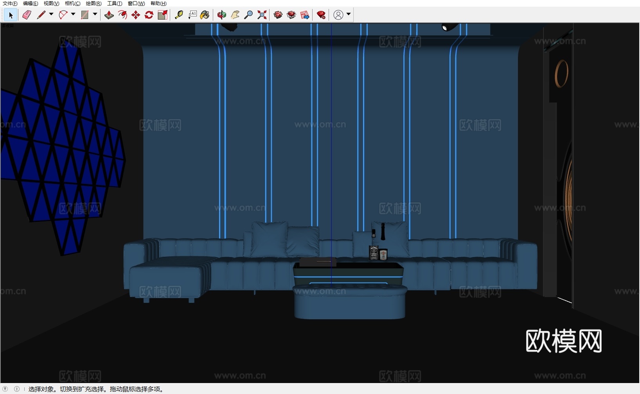The width and height of the screenshot is (640, 394).
Task: Expand the Arc tool dropdown arrow
Action: tap(73, 14)
